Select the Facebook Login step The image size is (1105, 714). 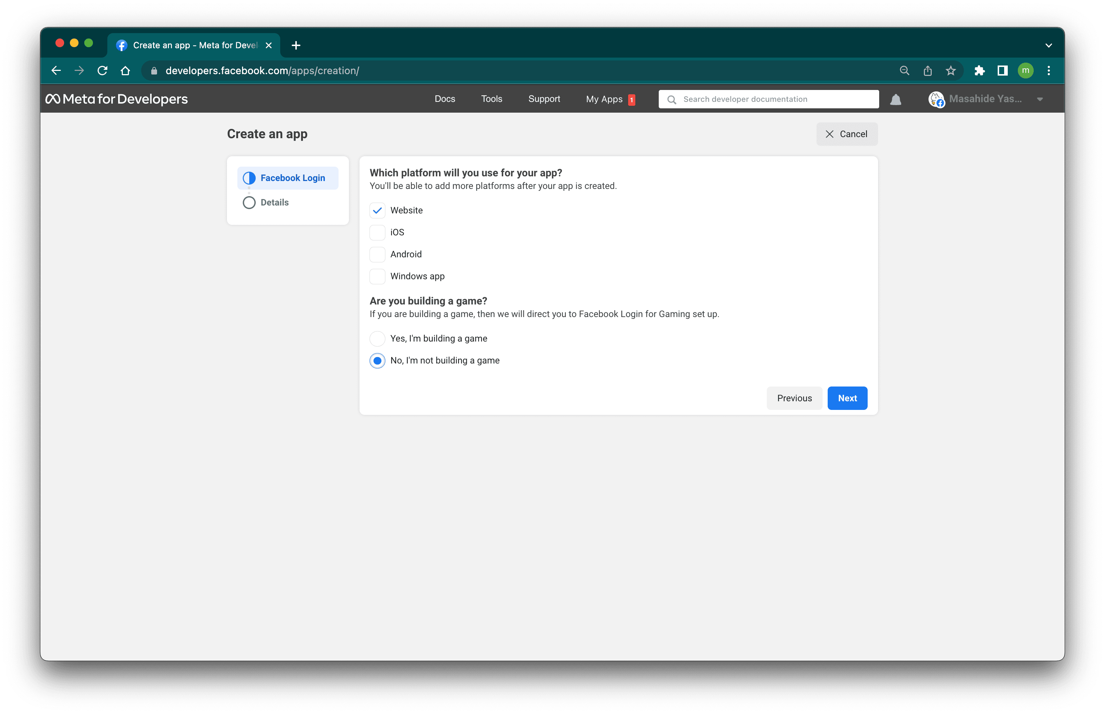click(288, 178)
